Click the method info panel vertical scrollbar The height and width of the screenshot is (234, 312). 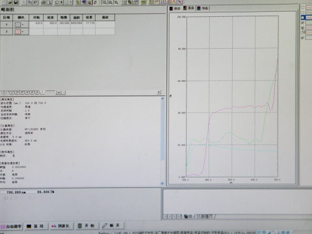162,141
